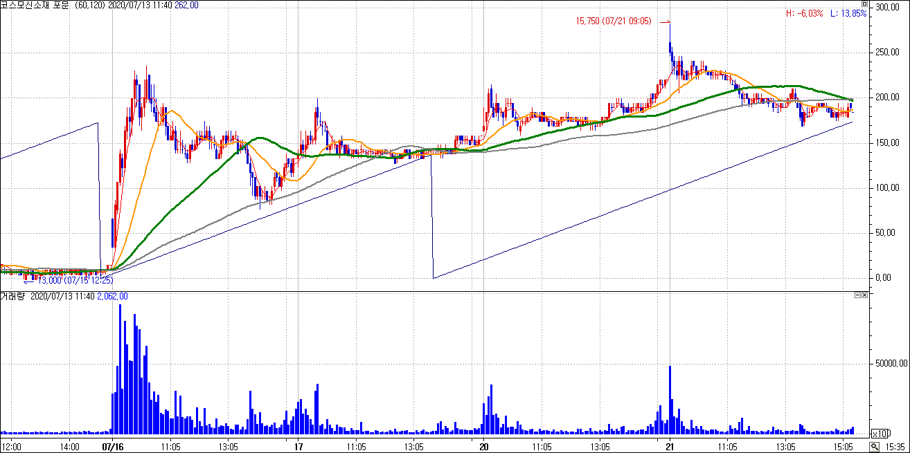Click the 15,750 high price marker
Screen dimensions: 910x453
tap(613, 21)
